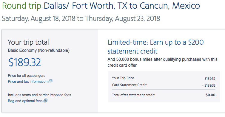Click the Card Statement Credit row label

(130, 85)
